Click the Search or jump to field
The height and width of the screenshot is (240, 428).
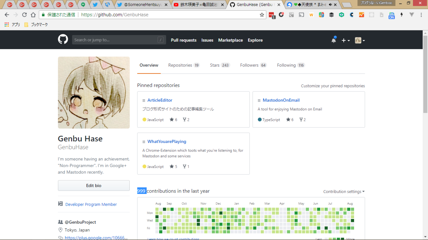click(115, 40)
